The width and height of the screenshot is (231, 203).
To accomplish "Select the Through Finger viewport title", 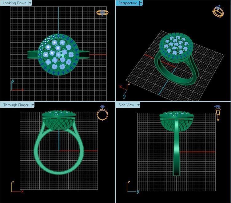I will click(x=16, y=105).
